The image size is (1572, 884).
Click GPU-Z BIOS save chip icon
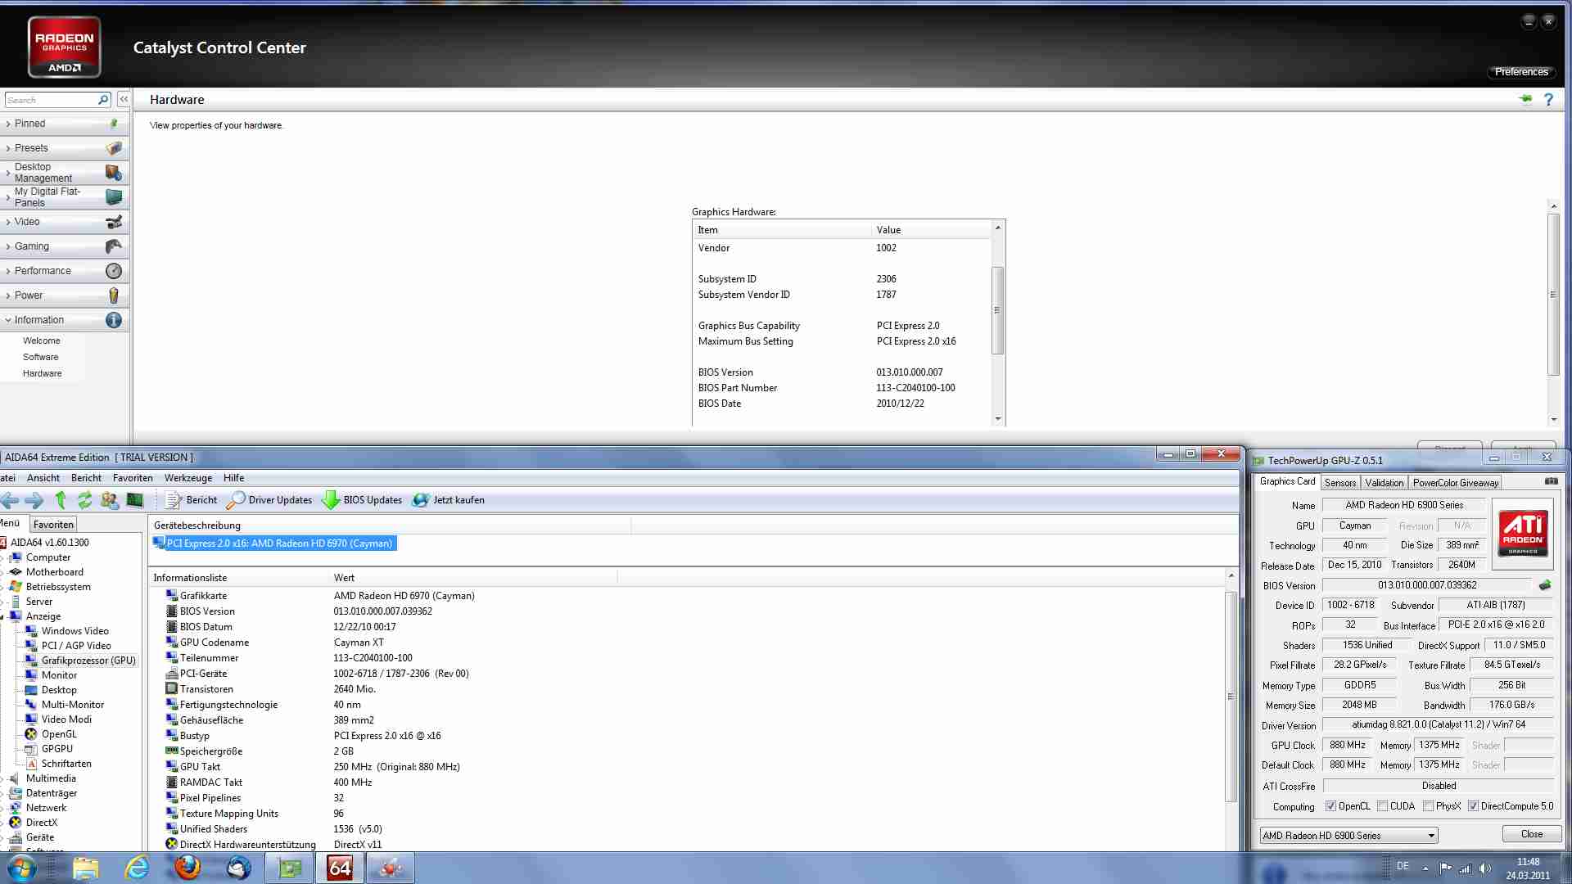pyautogui.click(x=1545, y=585)
